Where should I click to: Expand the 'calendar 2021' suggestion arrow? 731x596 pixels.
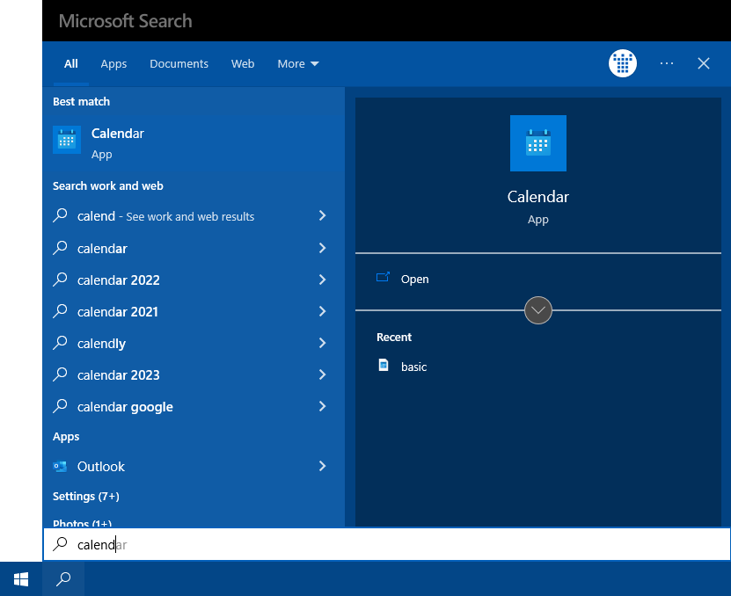[322, 311]
